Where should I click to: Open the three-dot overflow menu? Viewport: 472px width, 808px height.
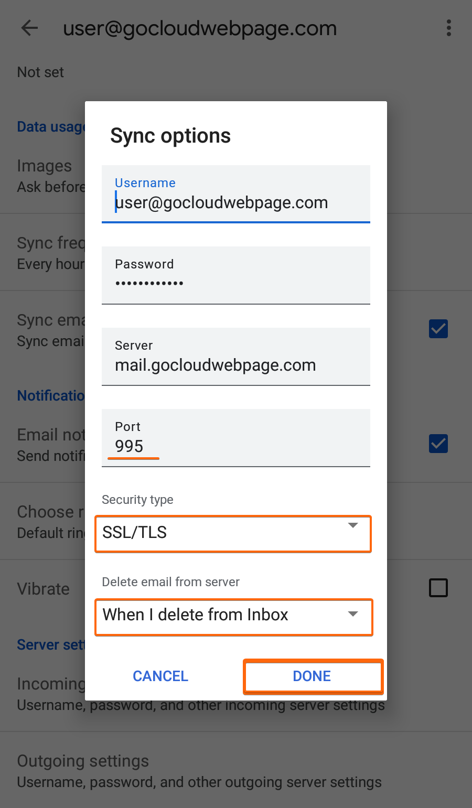pos(448,28)
